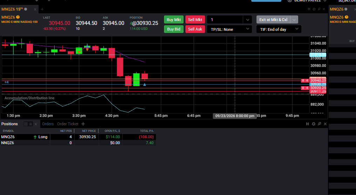Click the H icon in chart panel header
Screen dimensions: 356x195
[309, 9]
